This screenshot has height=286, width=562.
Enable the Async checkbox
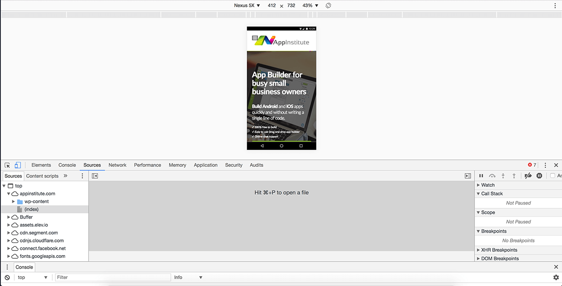coord(553,176)
